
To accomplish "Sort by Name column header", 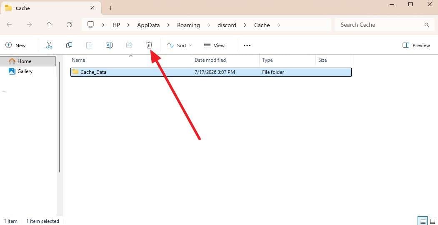I will click(x=131, y=60).
